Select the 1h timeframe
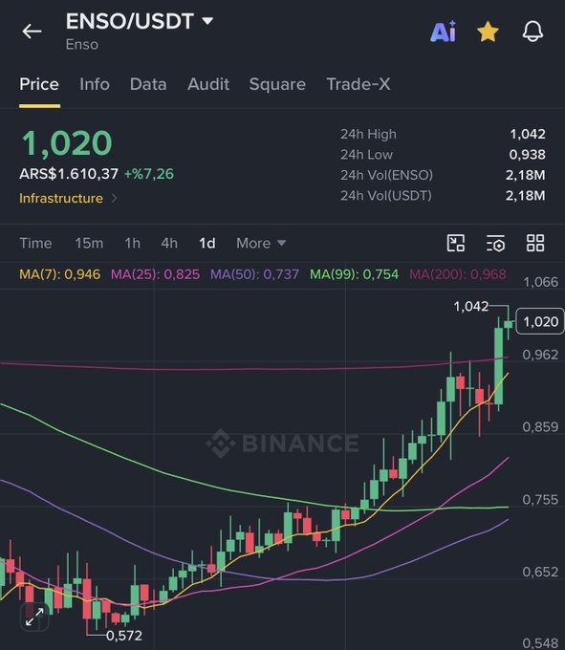The width and height of the screenshot is (565, 650). 132,243
